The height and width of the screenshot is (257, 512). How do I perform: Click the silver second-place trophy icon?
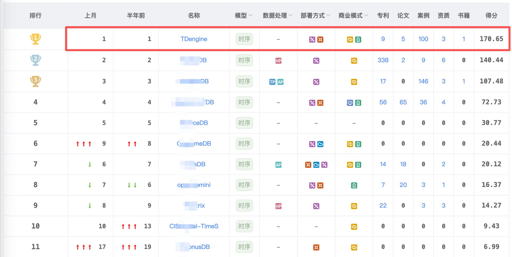(x=35, y=60)
